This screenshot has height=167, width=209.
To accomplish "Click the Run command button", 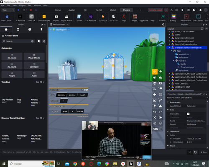I will point(204,152).
